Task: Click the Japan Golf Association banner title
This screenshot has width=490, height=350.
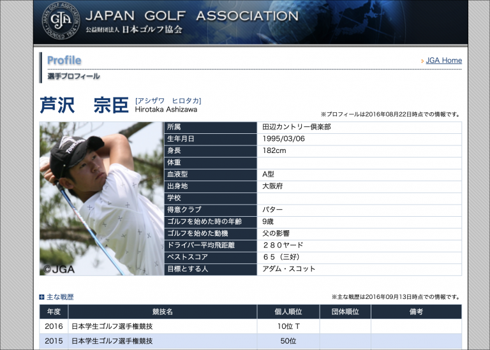Action: 191,16
